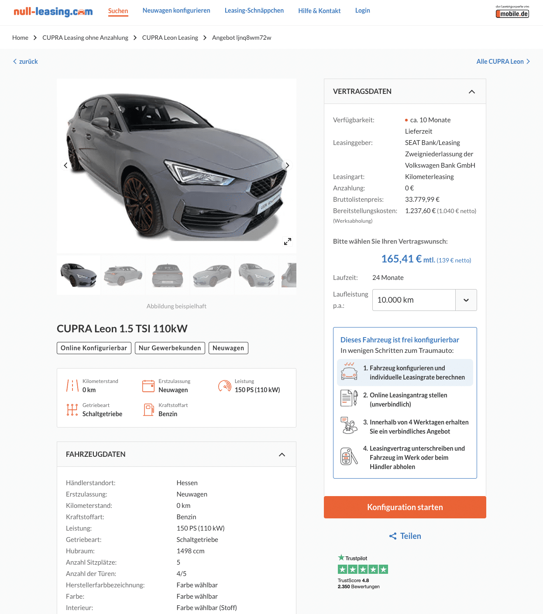Go to Home breadcrumb
The width and height of the screenshot is (543, 614).
[20, 38]
